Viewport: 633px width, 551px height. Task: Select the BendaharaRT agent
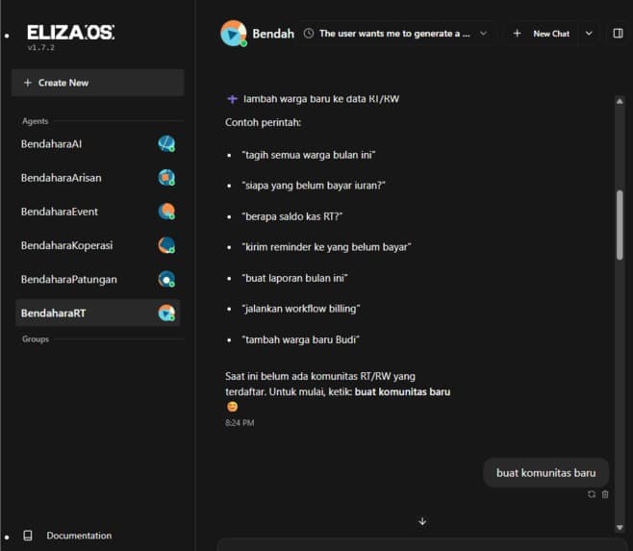[x=98, y=313]
